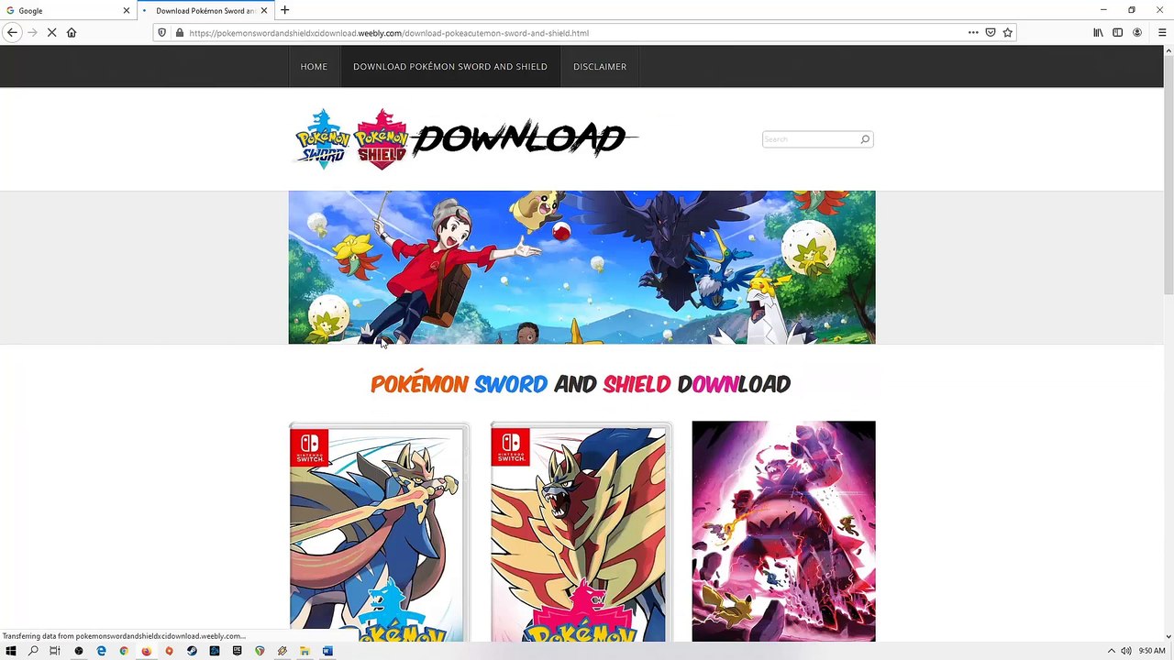Screen dimensions: 1174x660
Task: Open Windows Task View
Action: point(55,651)
